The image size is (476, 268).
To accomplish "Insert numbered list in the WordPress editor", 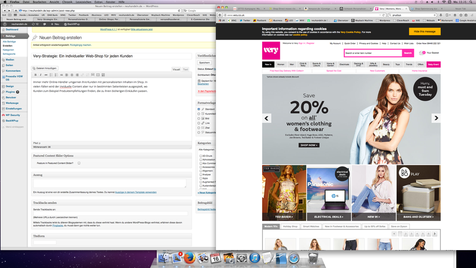I will (56, 75).
